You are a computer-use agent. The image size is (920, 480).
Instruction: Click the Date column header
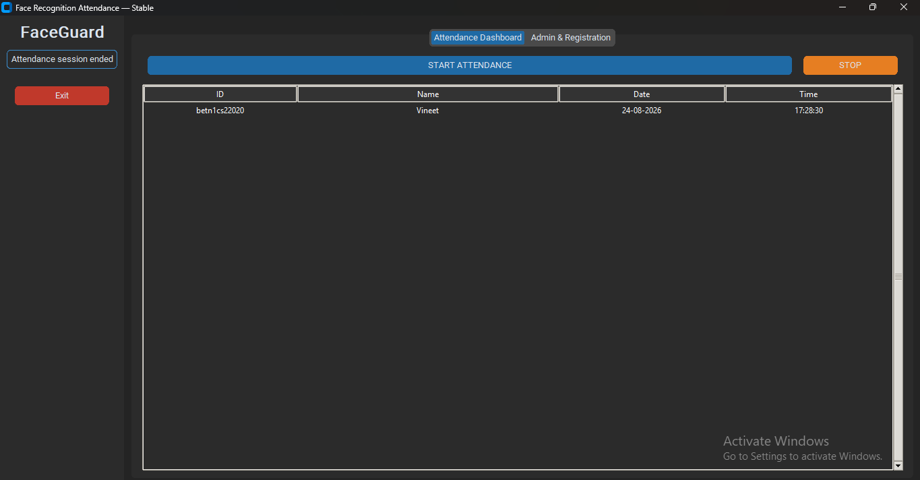642,94
